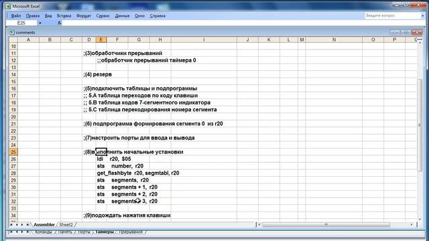
Task: Click the vertical scrollbar thumb
Action: click(420, 125)
